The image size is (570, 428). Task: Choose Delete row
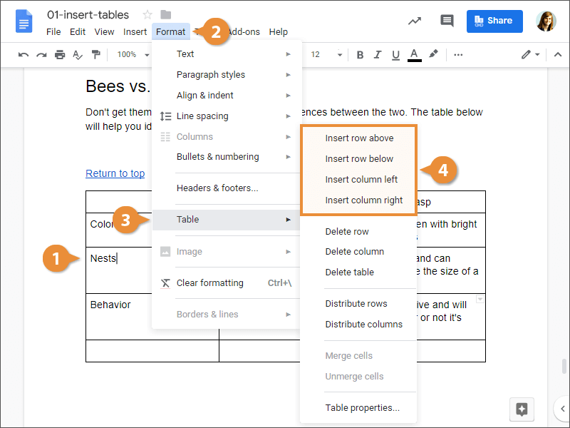coord(358,231)
